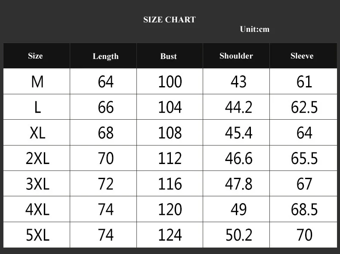Click bust value 124

[170, 235]
